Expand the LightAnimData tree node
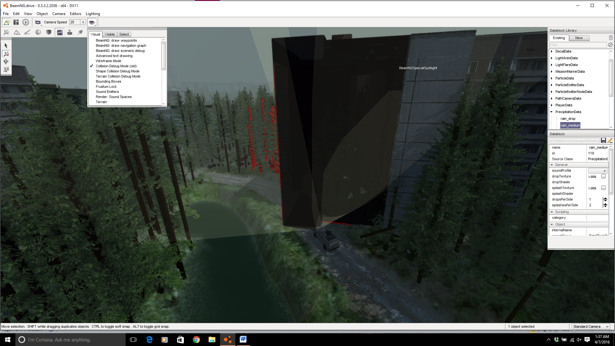Viewport: 615px width, 346px height. (552, 58)
